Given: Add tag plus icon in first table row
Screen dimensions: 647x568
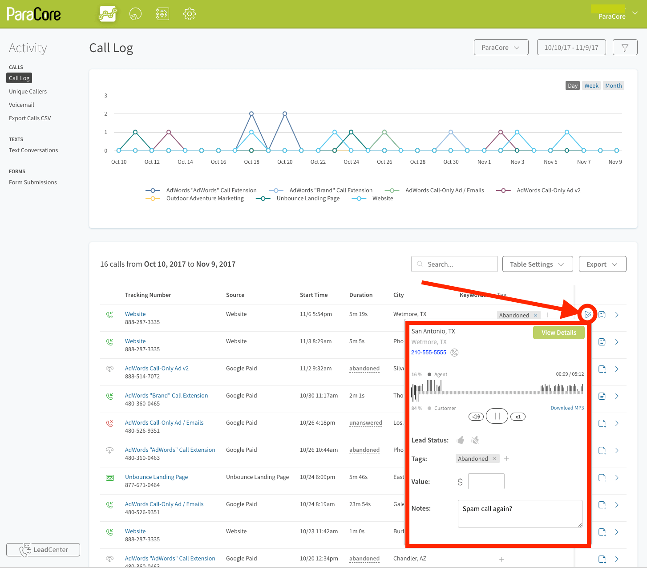Looking at the screenshot, I should (x=548, y=315).
